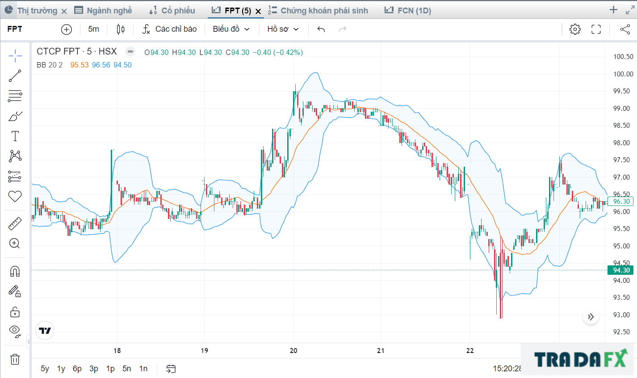Close the FPT (5) tab

[258, 11]
